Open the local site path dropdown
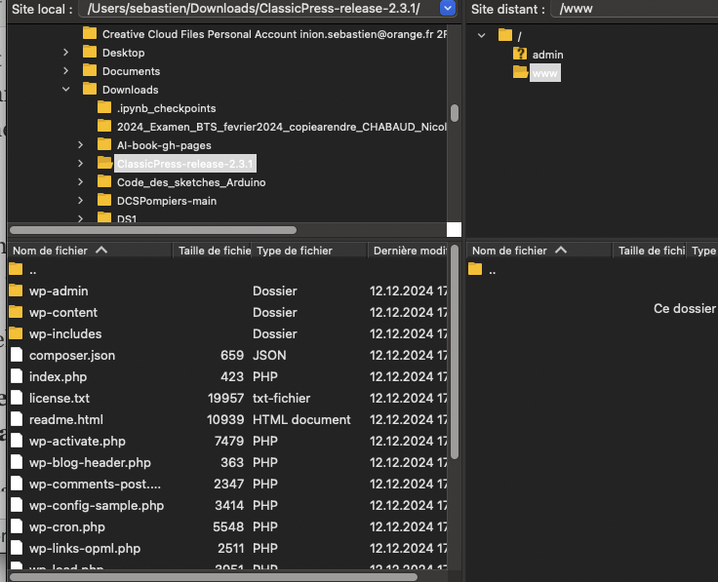This screenshot has height=582, width=718. pos(448,9)
